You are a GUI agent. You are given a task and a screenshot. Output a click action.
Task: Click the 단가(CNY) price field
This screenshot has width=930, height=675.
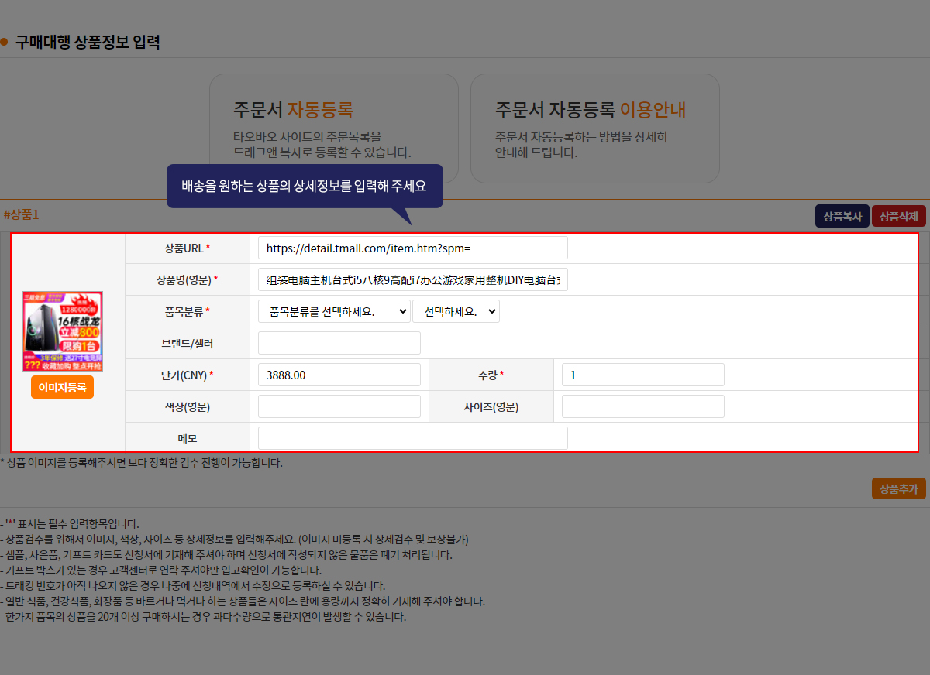[x=339, y=375]
